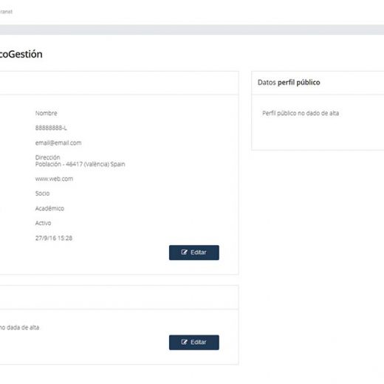The image size is (384, 384).
Task: Select the Nombre field value
Action: pyautogui.click(x=47, y=113)
